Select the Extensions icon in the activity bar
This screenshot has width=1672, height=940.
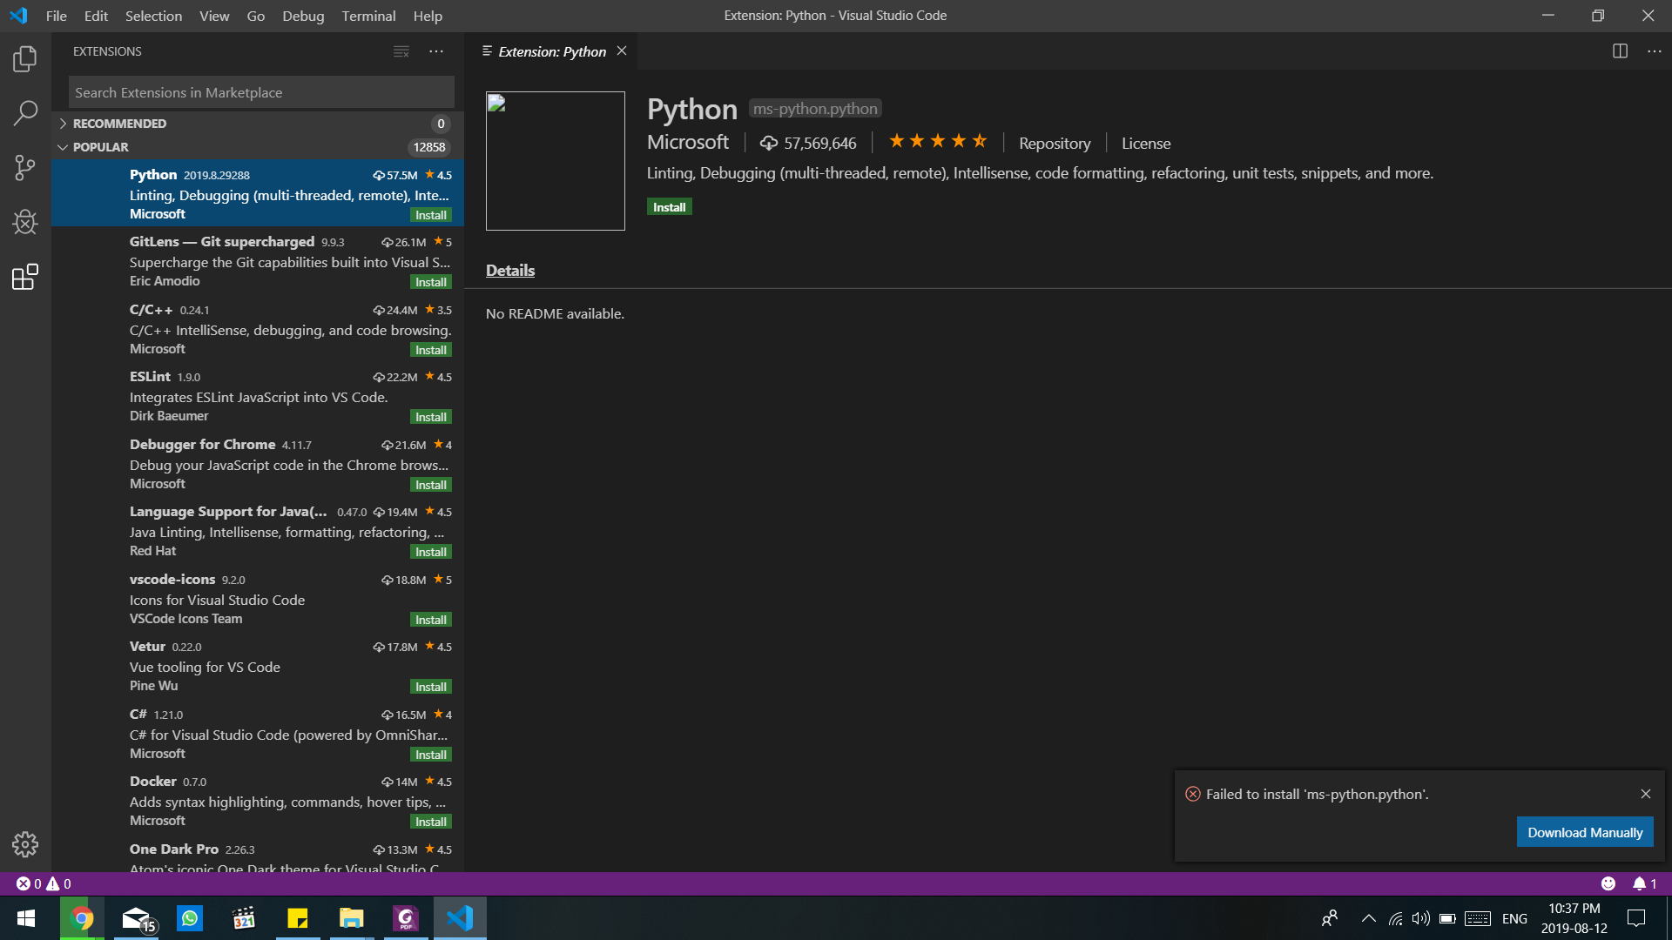coord(25,277)
